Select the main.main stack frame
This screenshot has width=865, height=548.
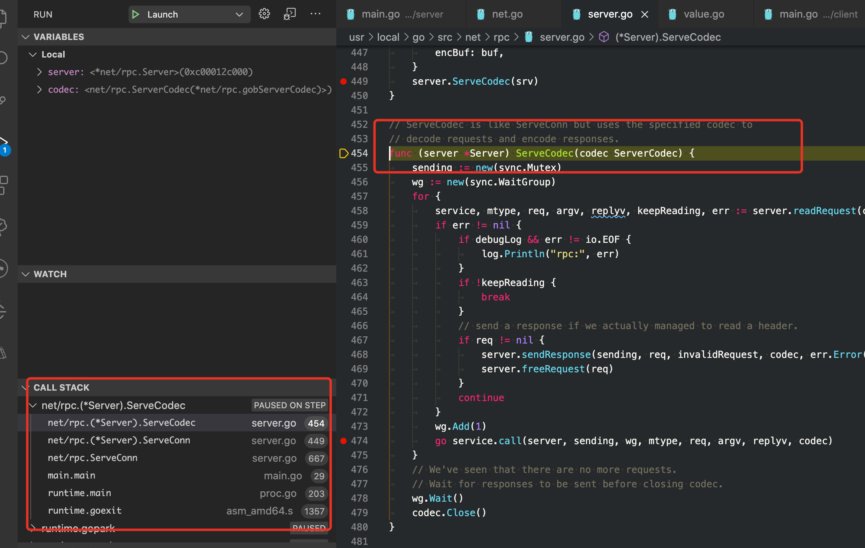(71, 475)
